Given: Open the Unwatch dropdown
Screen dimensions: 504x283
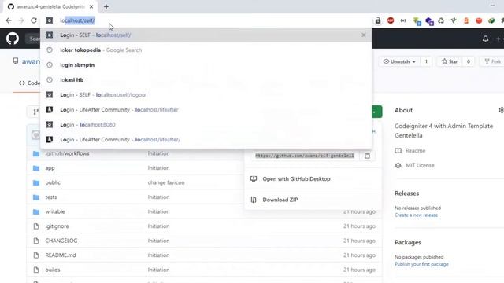Looking at the screenshot, I should click(399, 61).
